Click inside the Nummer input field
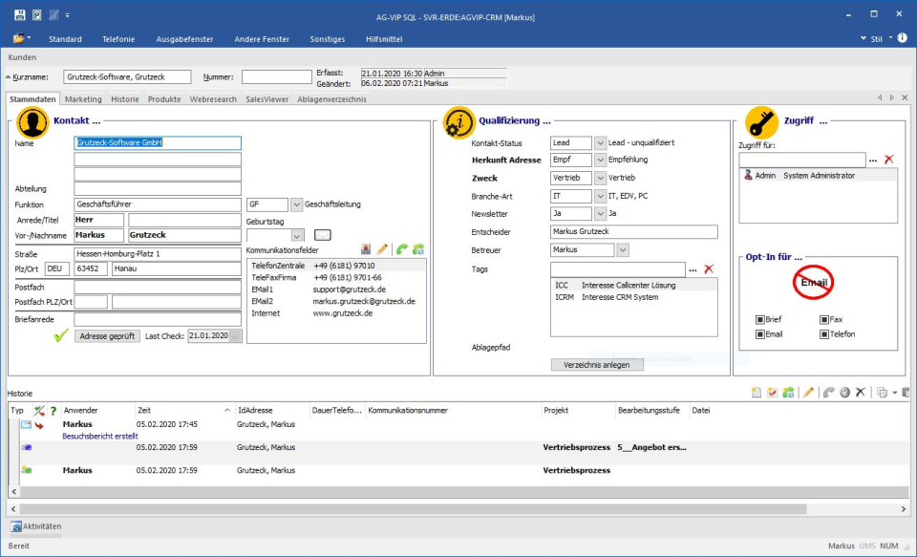The height and width of the screenshot is (557, 917). (x=275, y=75)
